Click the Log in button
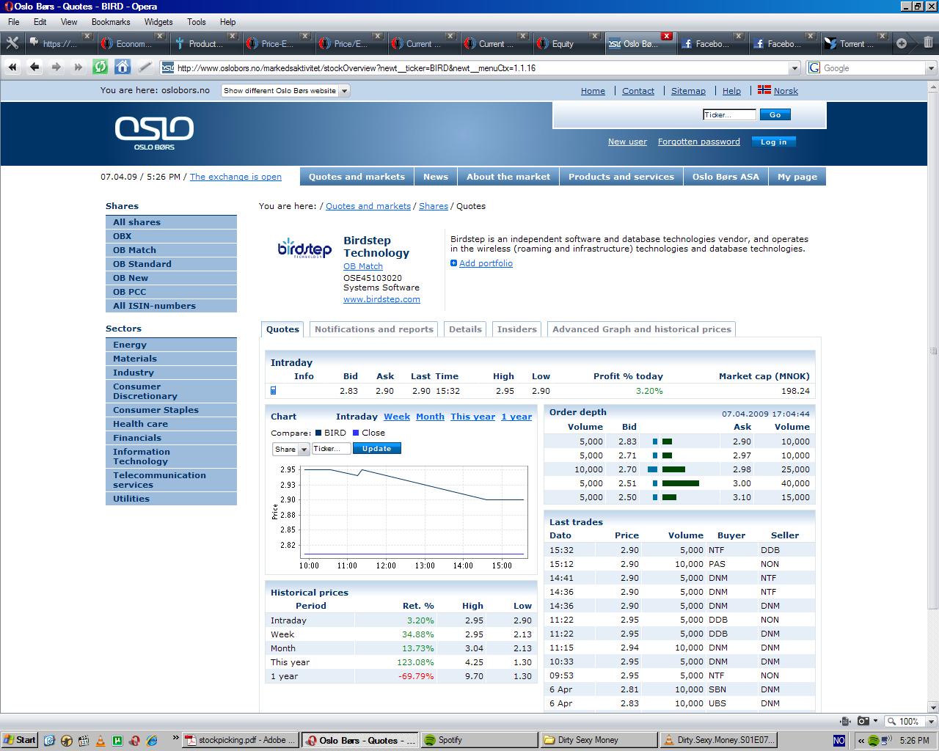The image size is (939, 751). [773, 142]
